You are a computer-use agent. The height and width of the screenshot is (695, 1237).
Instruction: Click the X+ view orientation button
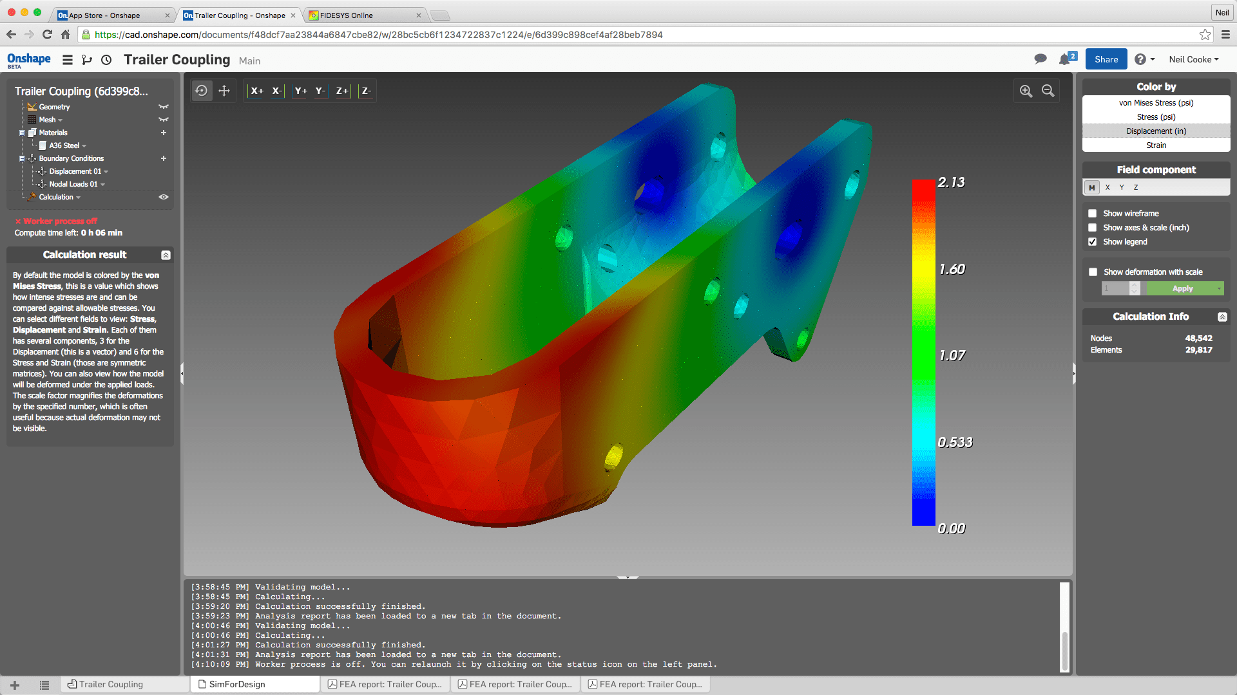pyautogui.click(x=256, y=91)
